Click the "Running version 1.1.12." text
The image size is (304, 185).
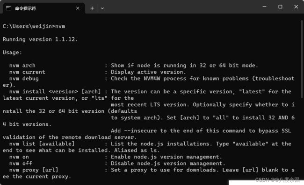pos(40,39)
